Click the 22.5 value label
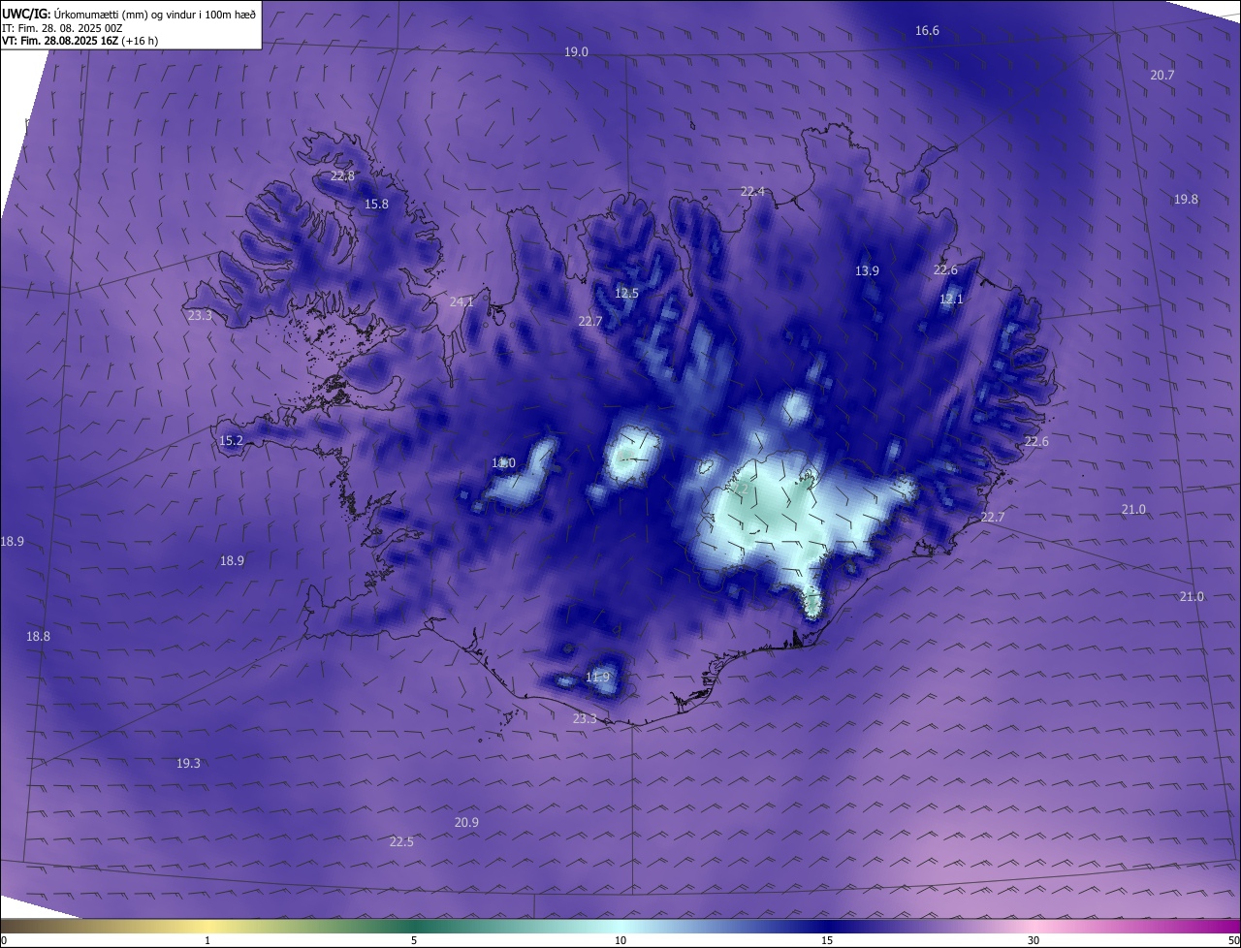The image size is (1241, 948). 401,842
